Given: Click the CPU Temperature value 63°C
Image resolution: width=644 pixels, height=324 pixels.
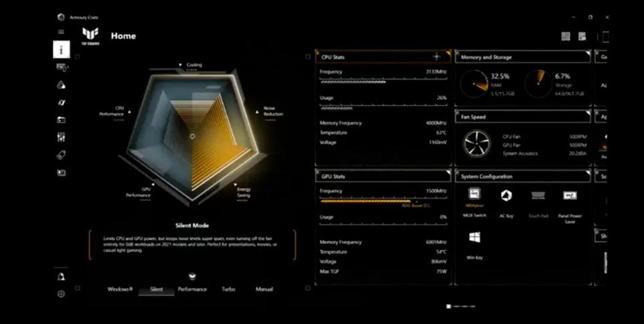Looking at the screenshot, I should pos(441,133).
